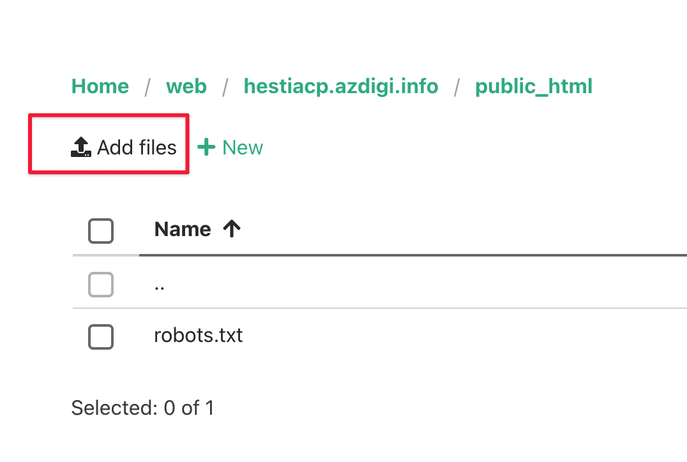Go up one folder using the .. entry
Screen dimensions: 687x462
point(158,285)
